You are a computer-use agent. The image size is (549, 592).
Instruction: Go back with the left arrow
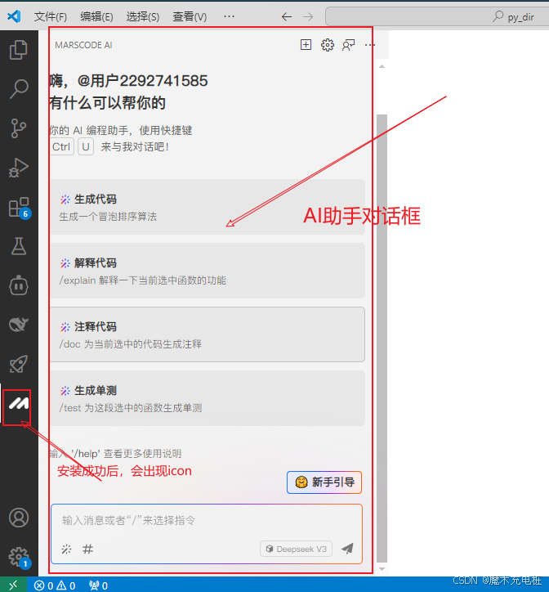[x=287, y=16]
